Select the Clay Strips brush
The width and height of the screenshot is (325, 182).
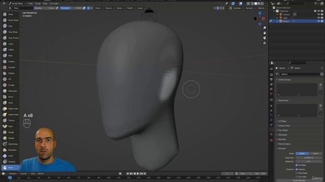point(10,32)
